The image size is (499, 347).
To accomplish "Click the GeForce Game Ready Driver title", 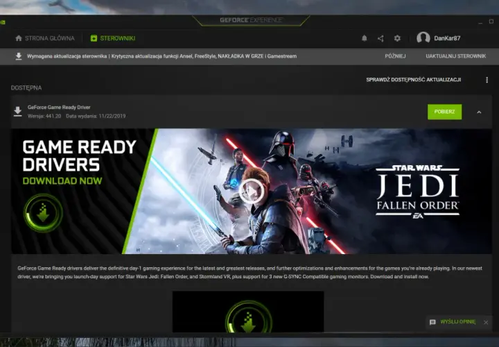I will point(59,108).
